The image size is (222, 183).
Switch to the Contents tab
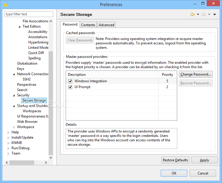pos(88,25)
